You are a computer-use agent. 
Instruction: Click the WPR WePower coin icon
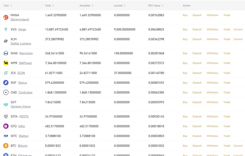[6, 63]
